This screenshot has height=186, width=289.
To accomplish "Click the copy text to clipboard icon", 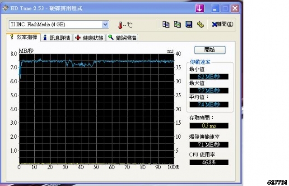I will pos(166,24).
